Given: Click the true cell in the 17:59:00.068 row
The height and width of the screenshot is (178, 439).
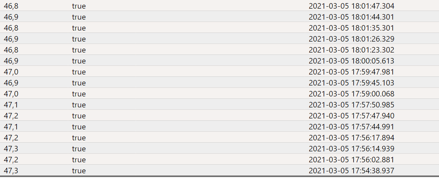Looking at the screenshot, I should [x=79, y=94].
